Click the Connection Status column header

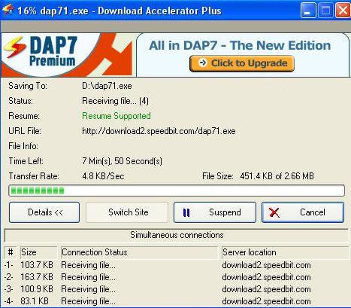pos(139,252)
